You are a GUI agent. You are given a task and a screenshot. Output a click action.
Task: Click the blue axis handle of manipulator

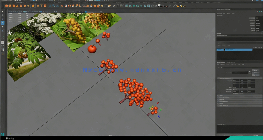tap(159, 117)
